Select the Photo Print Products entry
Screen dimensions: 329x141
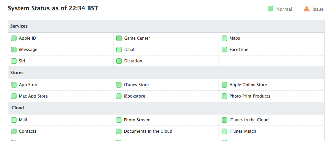coord(250,96)
